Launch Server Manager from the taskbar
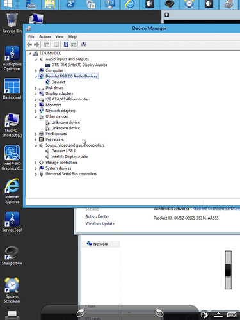Viewport: 240px width, 320px height. (31, 4)
